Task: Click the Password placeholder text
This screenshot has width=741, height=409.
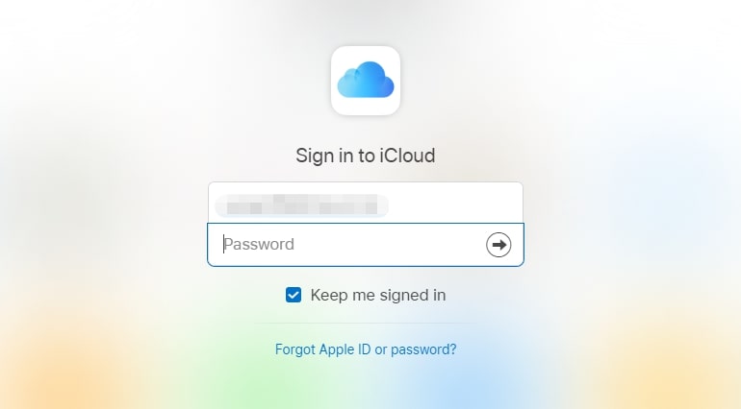Action: pos(259,245)
